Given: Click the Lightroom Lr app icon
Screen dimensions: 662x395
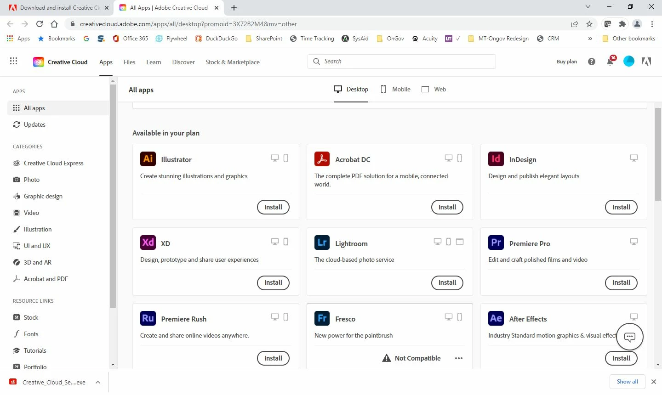Looking at the screenshot, I should pyautogui.click(x=322, y=243).
